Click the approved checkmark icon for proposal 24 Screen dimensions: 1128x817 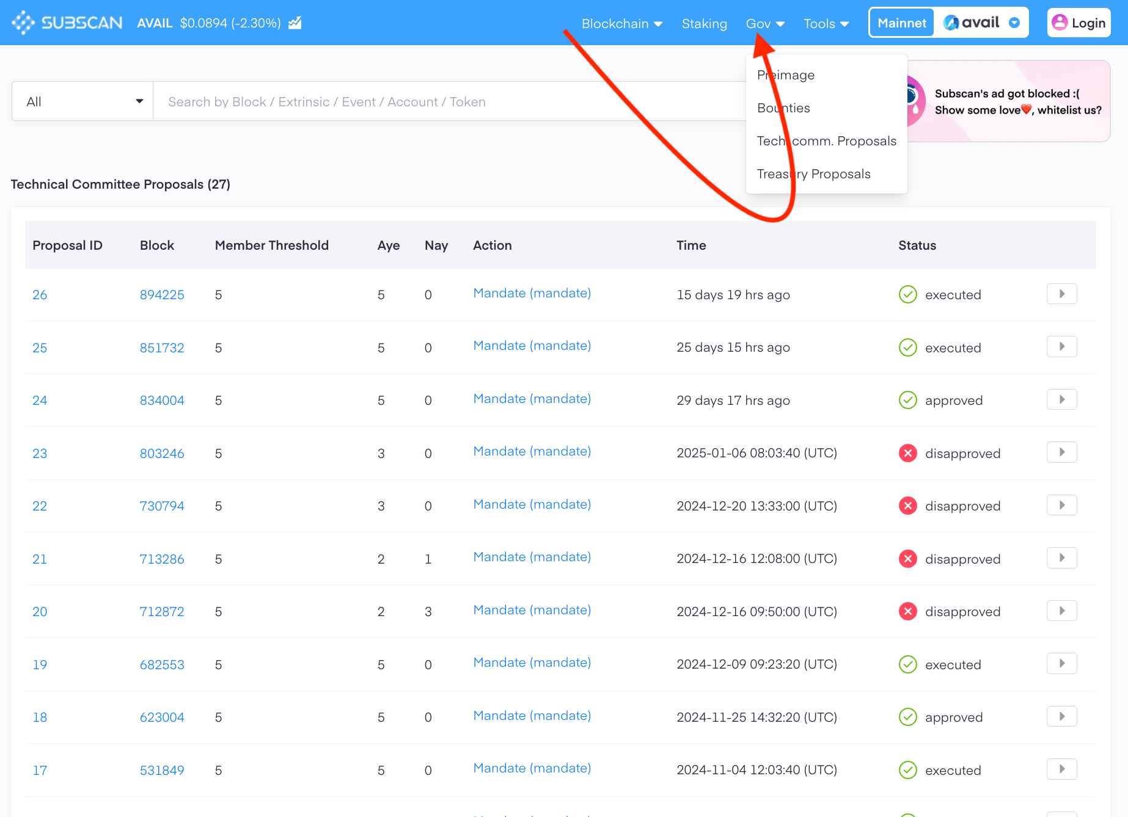pos(907,401)
